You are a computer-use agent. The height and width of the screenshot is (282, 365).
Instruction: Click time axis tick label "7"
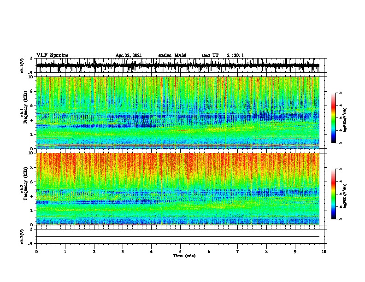238,252
